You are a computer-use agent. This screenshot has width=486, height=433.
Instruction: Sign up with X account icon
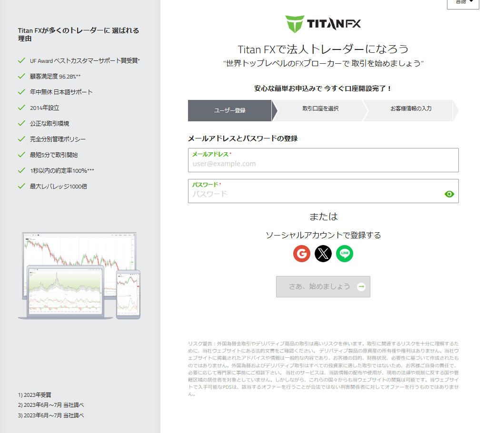click(x=323, y=254)
